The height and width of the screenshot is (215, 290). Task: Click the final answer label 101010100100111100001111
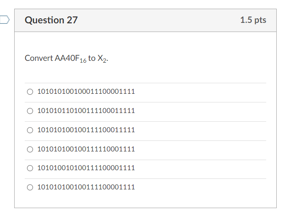(x=86, y=187)
